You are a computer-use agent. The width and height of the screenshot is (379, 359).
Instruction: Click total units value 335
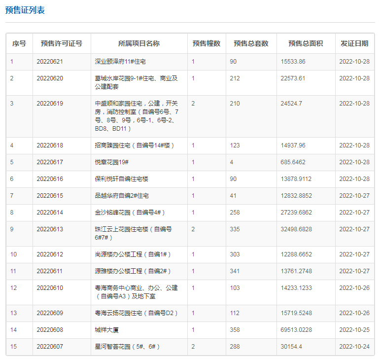pyautogui.click(x=235, y=229)
